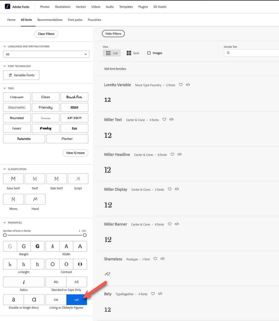
Task: Filter by Serif classification
Action: click(35, 179)
